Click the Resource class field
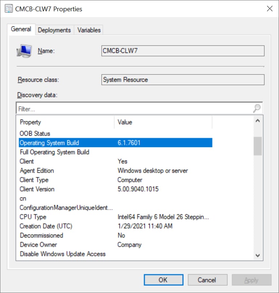279x293 pixels. [x=183, y=80]
